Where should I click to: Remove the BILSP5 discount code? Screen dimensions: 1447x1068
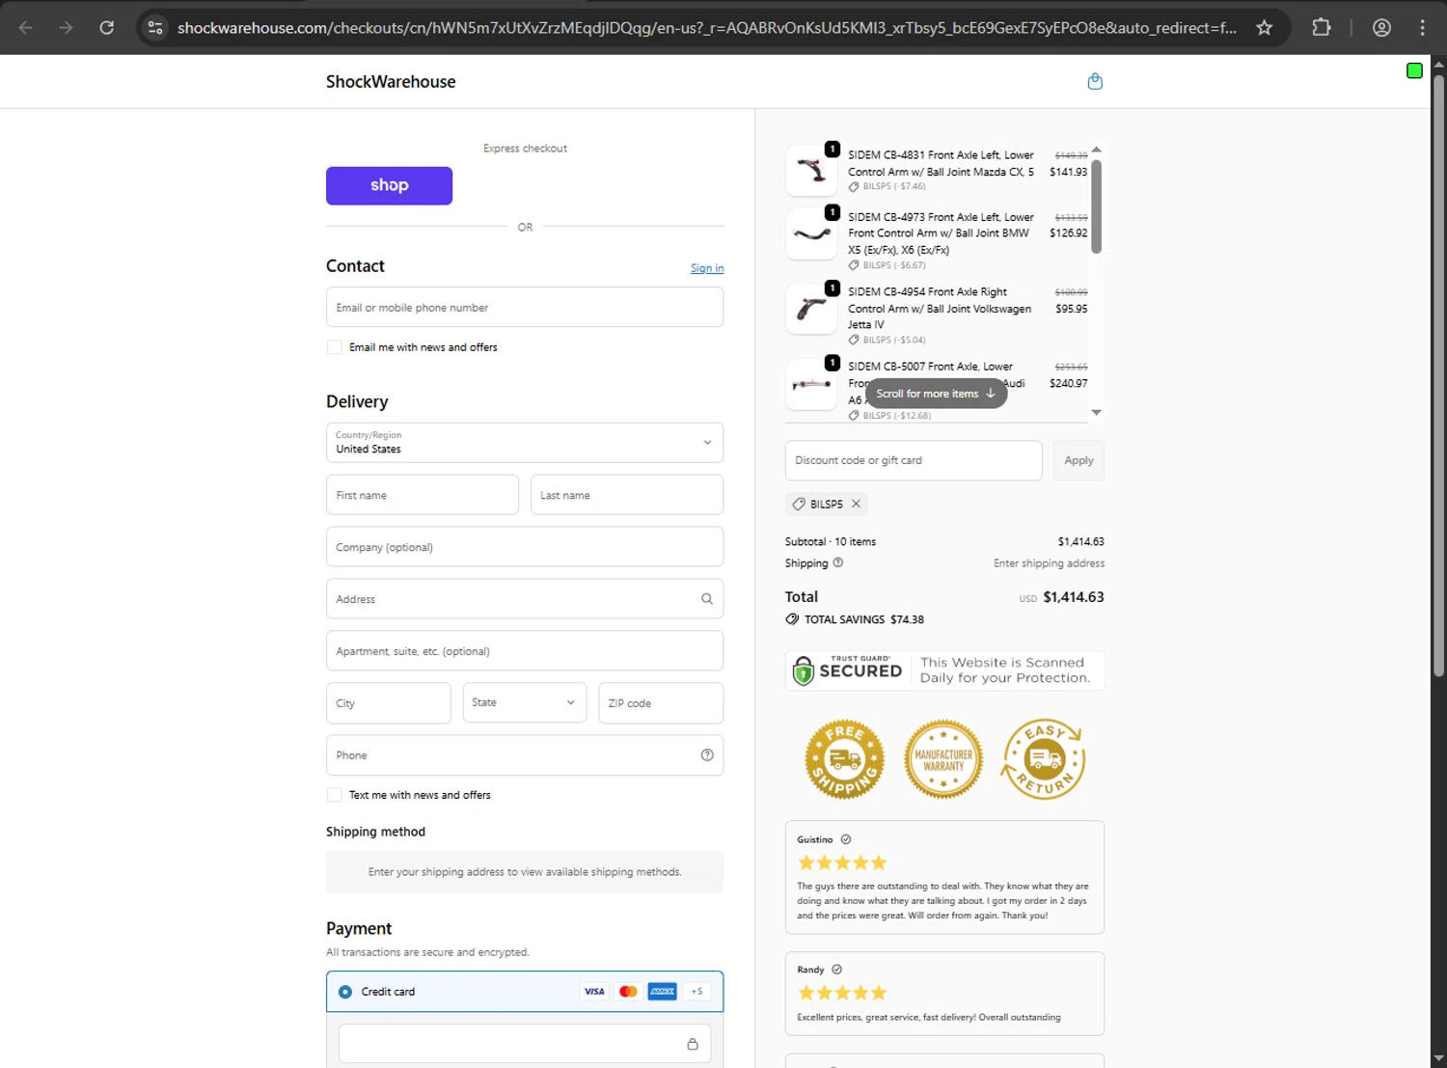pyautogui.click(x=856, y=504)
